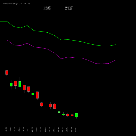Image resolution: width=136 pixels, height=136 pixels.
Task: Click the open price value O: 3.70
Action: click(x=47, y=9)
